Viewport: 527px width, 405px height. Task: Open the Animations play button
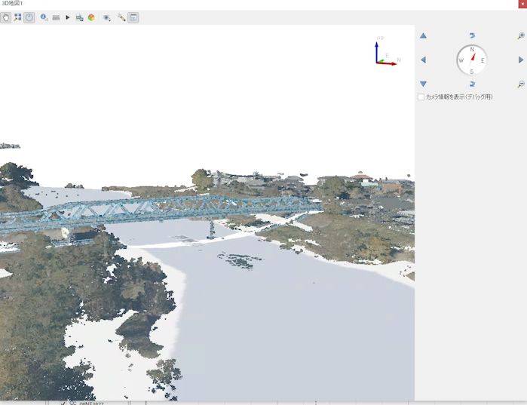click(68, 17)
